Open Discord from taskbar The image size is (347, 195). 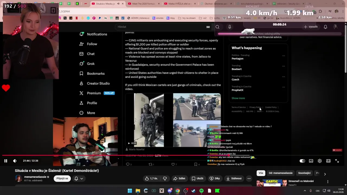pyautogui.click(x=170, y=191)
